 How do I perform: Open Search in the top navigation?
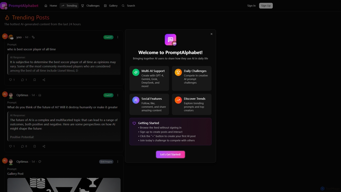click(128, 6)
